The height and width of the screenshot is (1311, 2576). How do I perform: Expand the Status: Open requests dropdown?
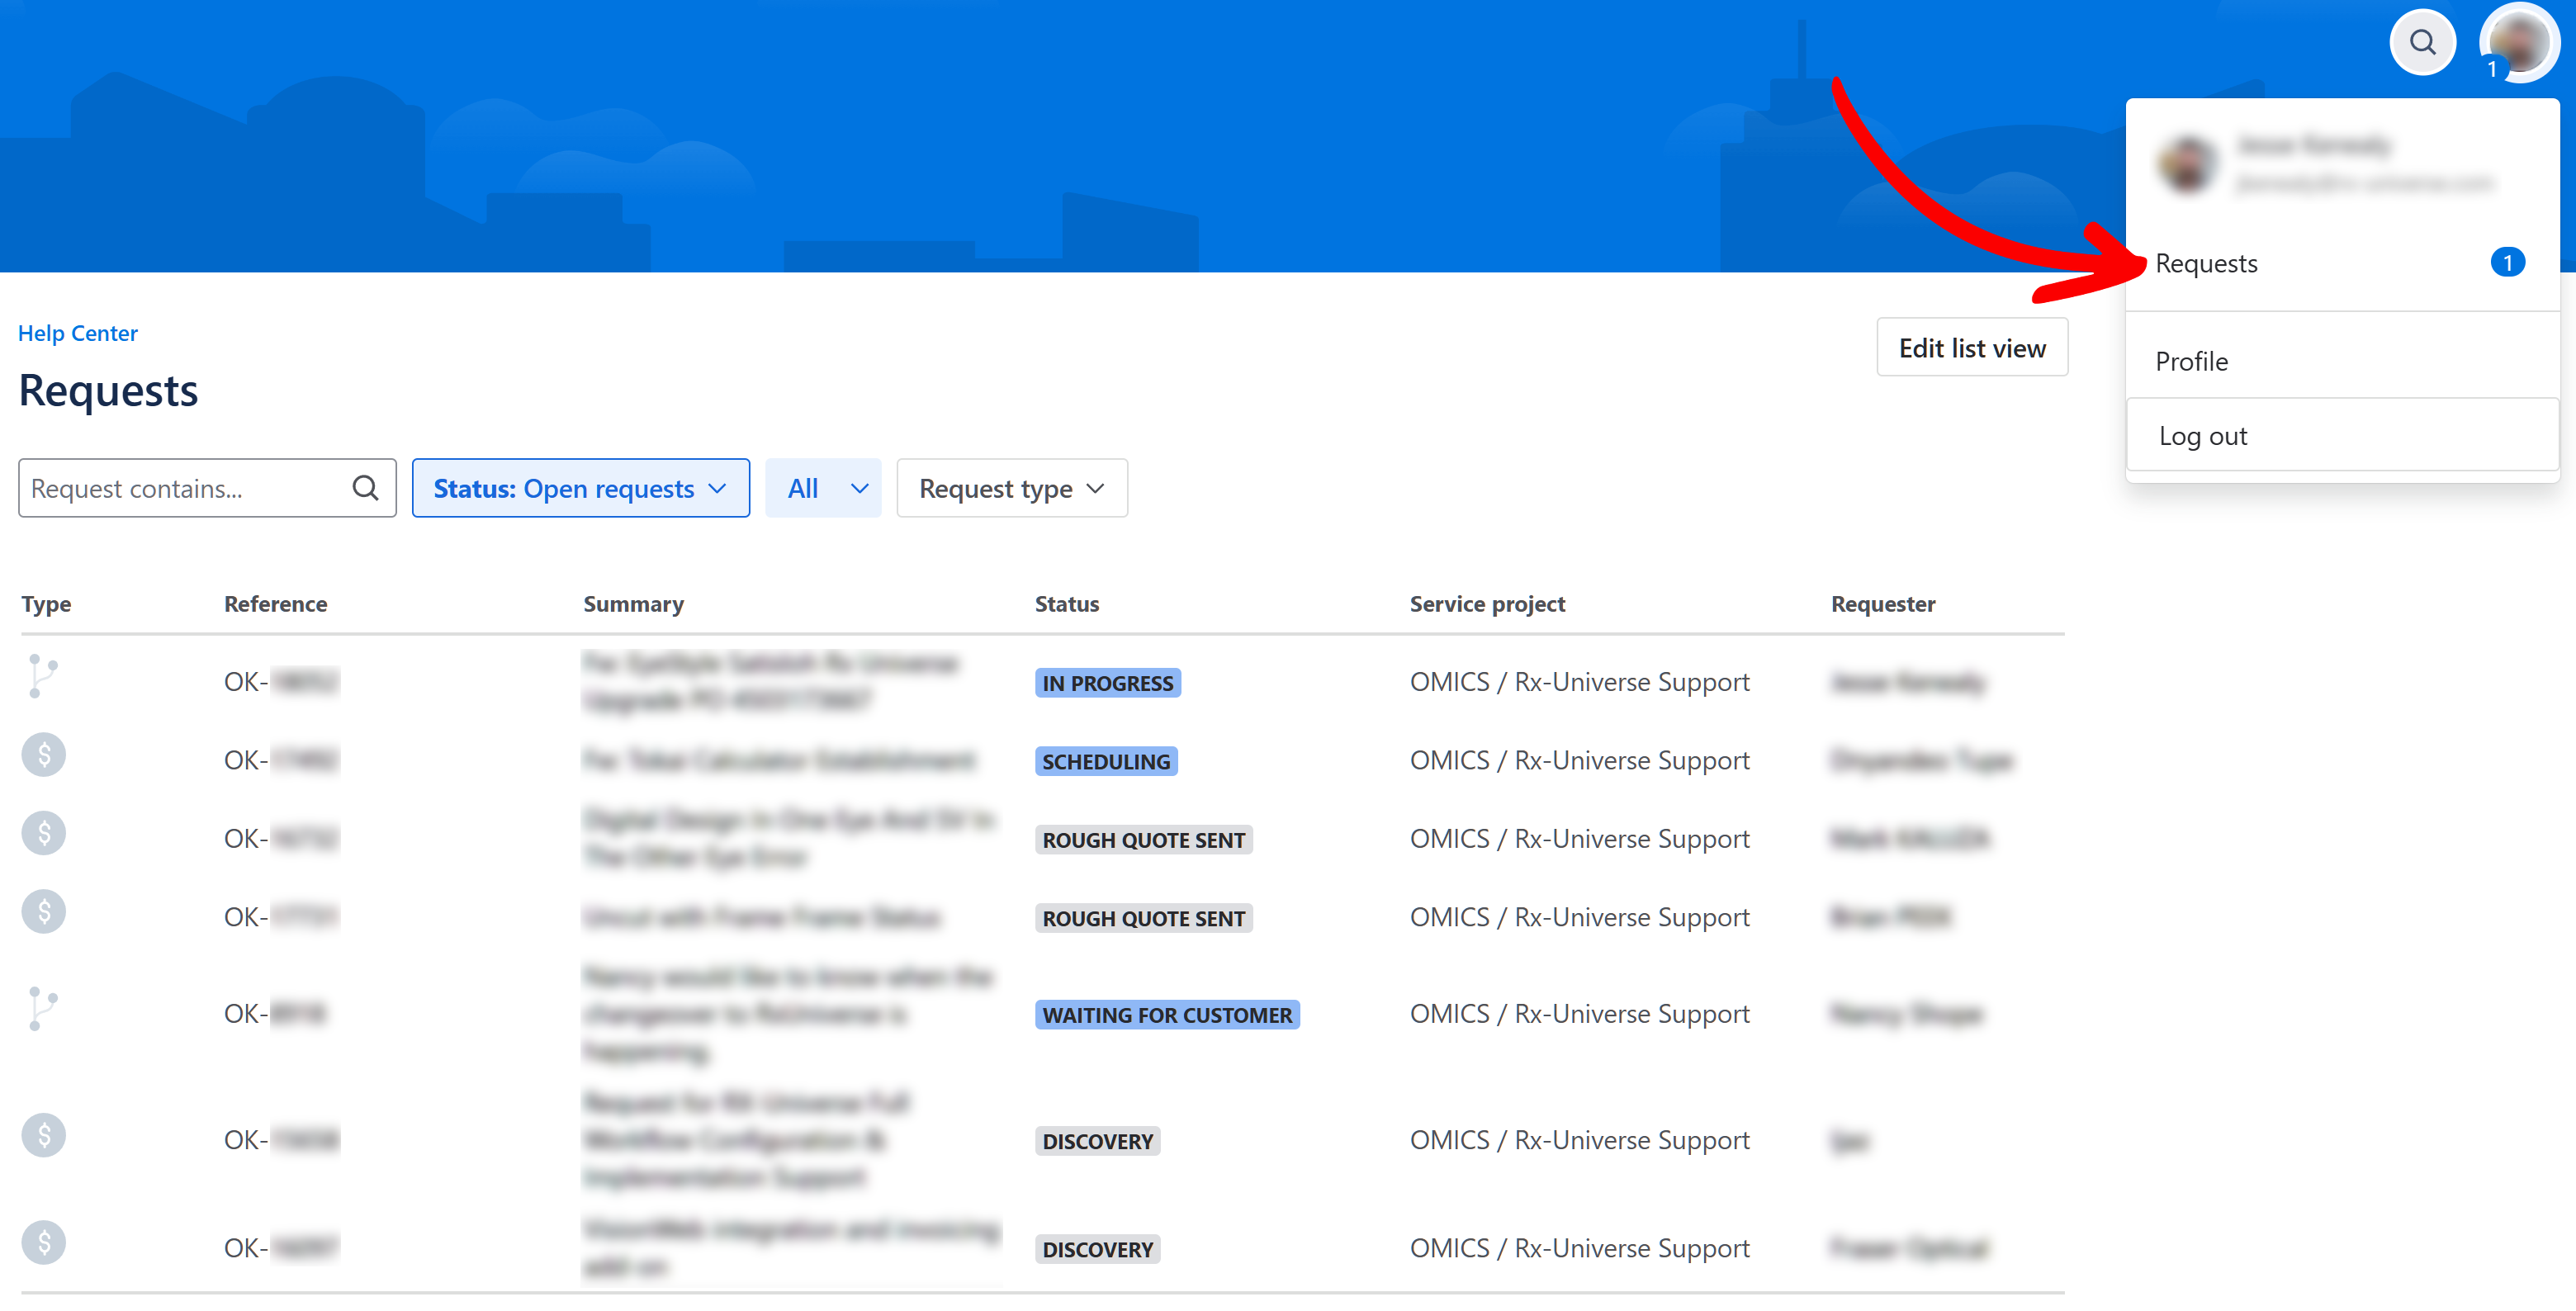(580, 488)
